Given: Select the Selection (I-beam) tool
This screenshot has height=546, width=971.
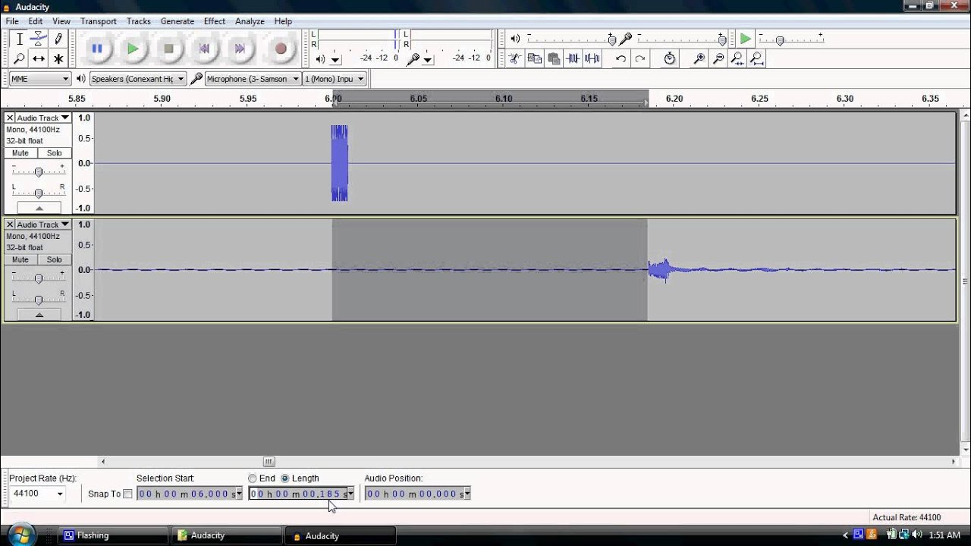Looking at the screenshot, I should point(20,39).
